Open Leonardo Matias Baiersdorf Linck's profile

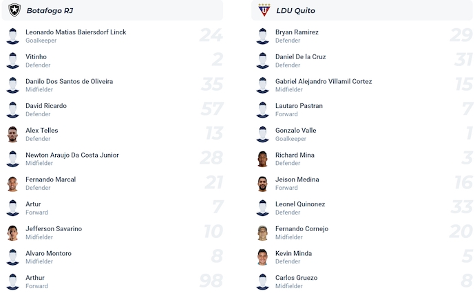[x=76, y=32]
